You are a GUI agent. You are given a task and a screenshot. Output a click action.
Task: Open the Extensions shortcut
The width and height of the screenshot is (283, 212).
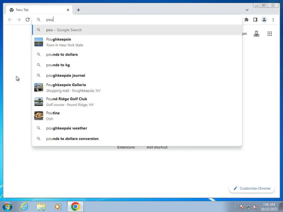coord(126,147)
